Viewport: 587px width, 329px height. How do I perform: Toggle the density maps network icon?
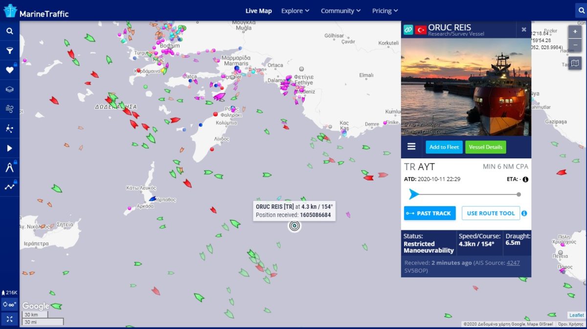coord(9,129)
